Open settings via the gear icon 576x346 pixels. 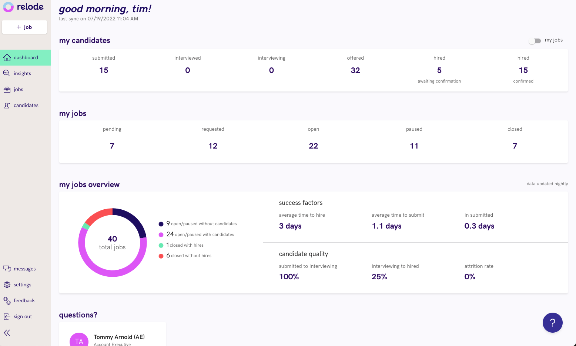pyautogui.click(x=7, y=284)
